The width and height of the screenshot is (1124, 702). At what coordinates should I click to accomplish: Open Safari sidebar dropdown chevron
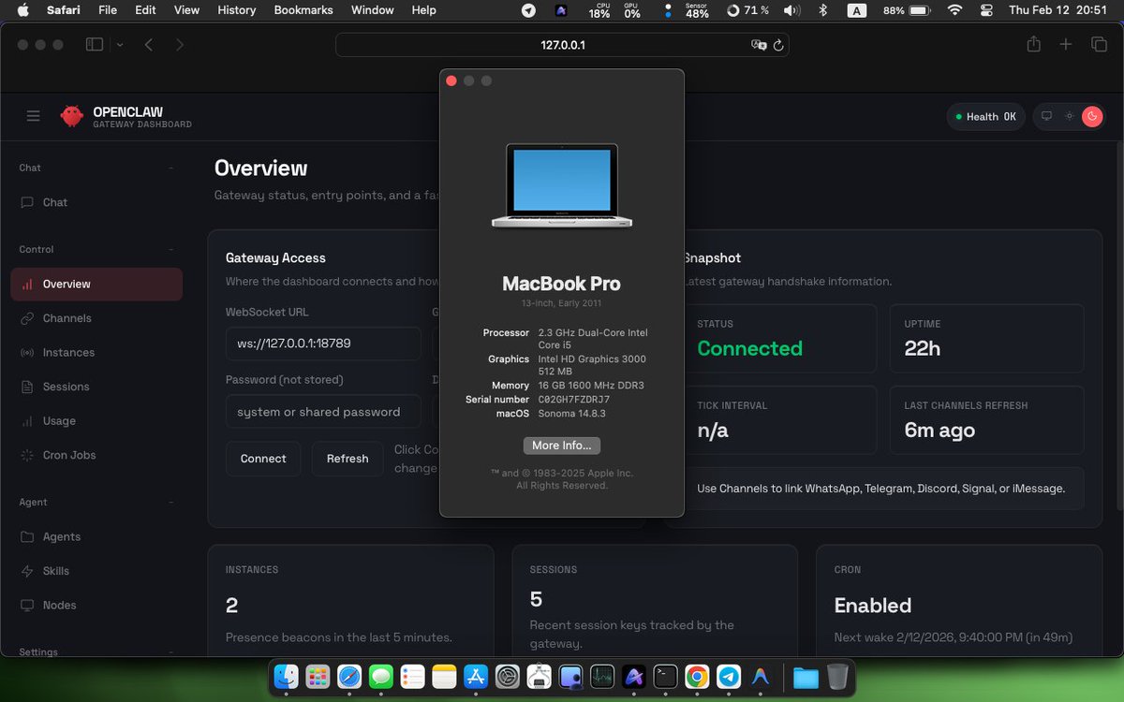coord(120,44)
